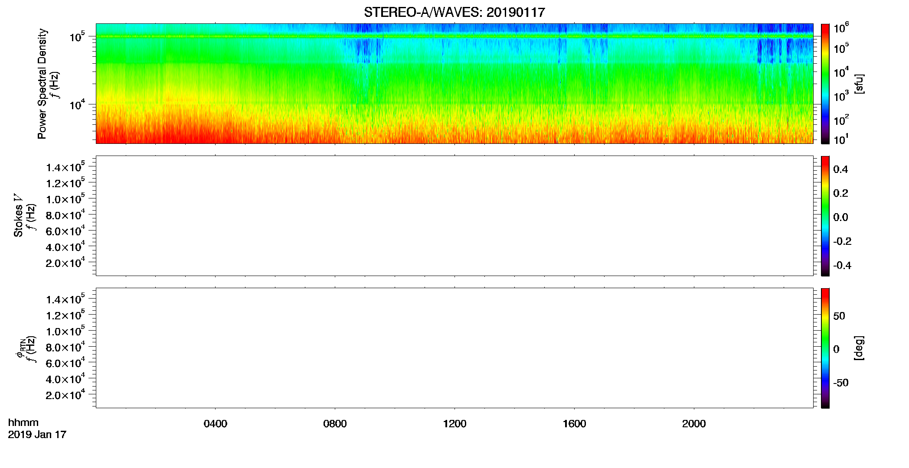Click the hhmm time format label

[23, 422]
